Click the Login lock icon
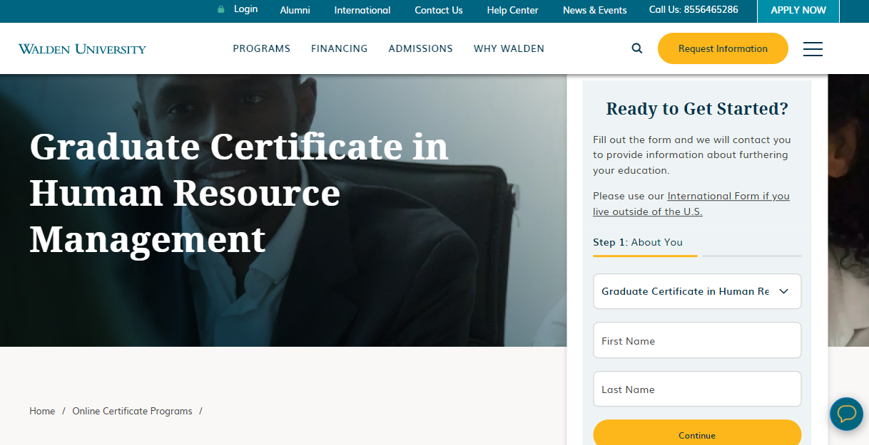The height and width of the screenshot is (445, 869). click(x=220, y=9)
